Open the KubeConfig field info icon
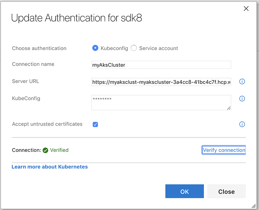 242,99
